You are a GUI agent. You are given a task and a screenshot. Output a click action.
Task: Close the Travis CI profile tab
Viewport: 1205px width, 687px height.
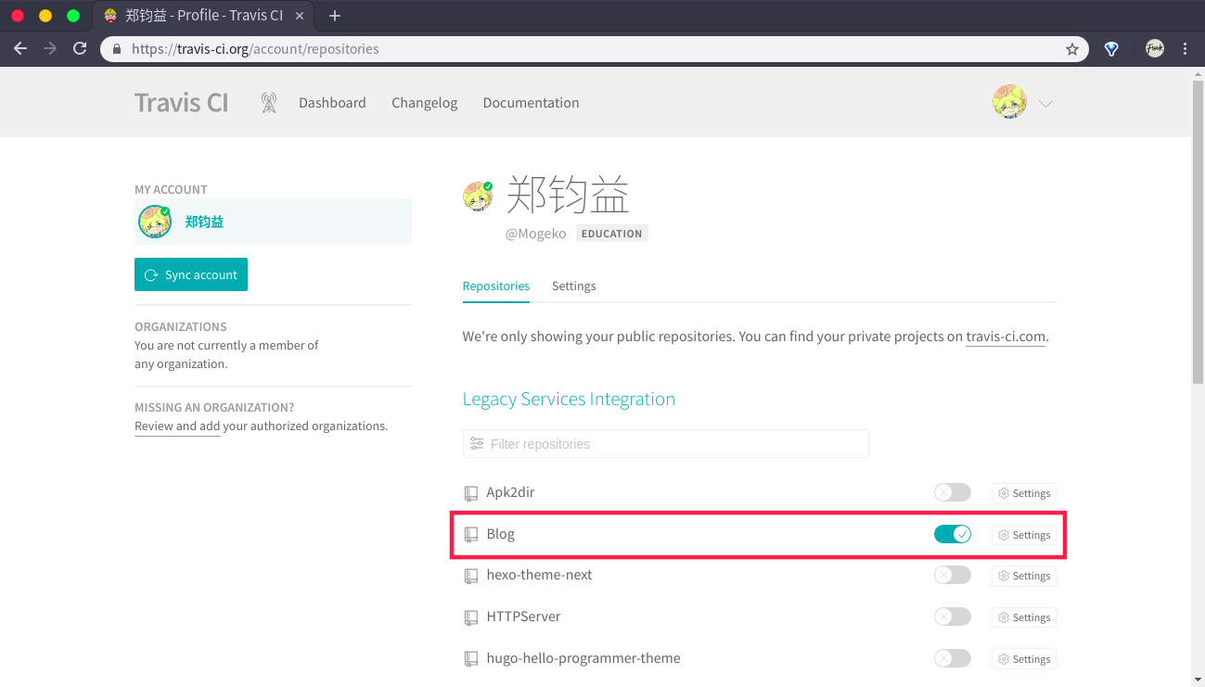(x=300, y=16)
